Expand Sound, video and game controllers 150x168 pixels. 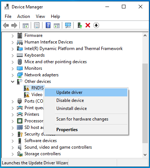[12, 148]
